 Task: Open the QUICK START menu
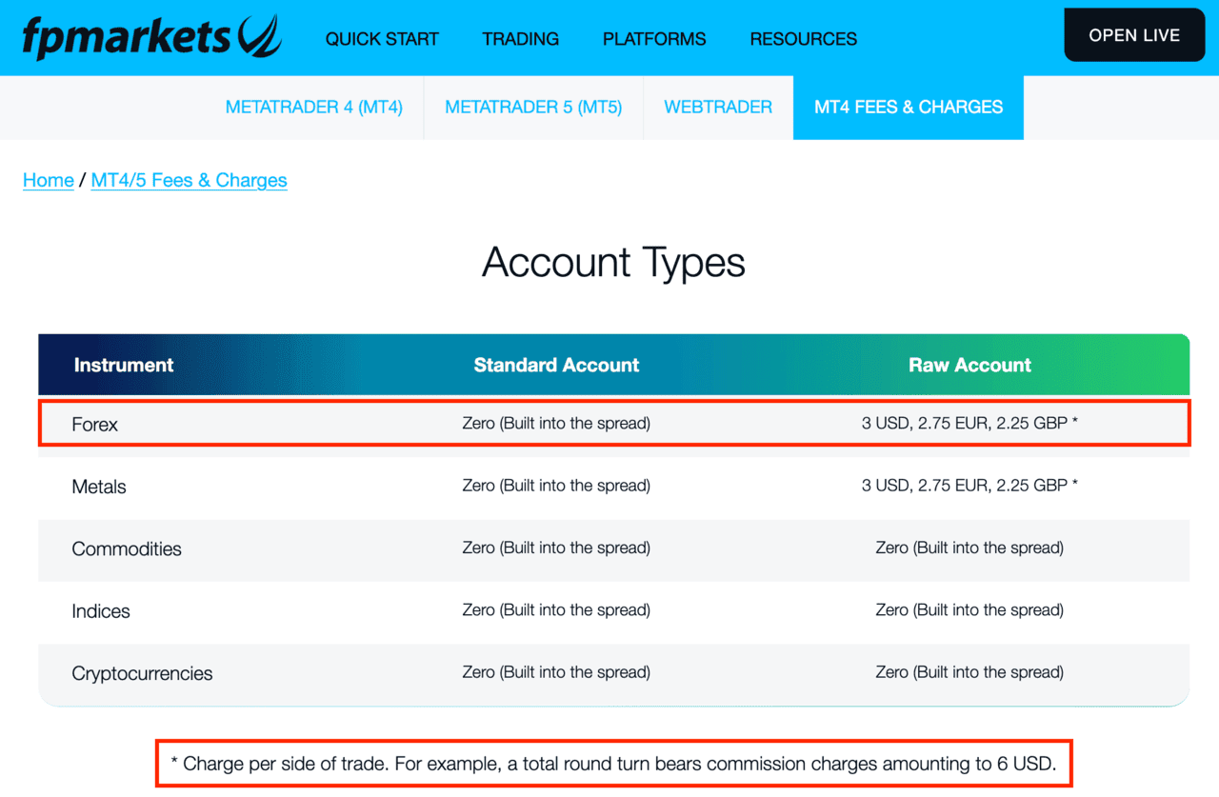pos(382,39)
